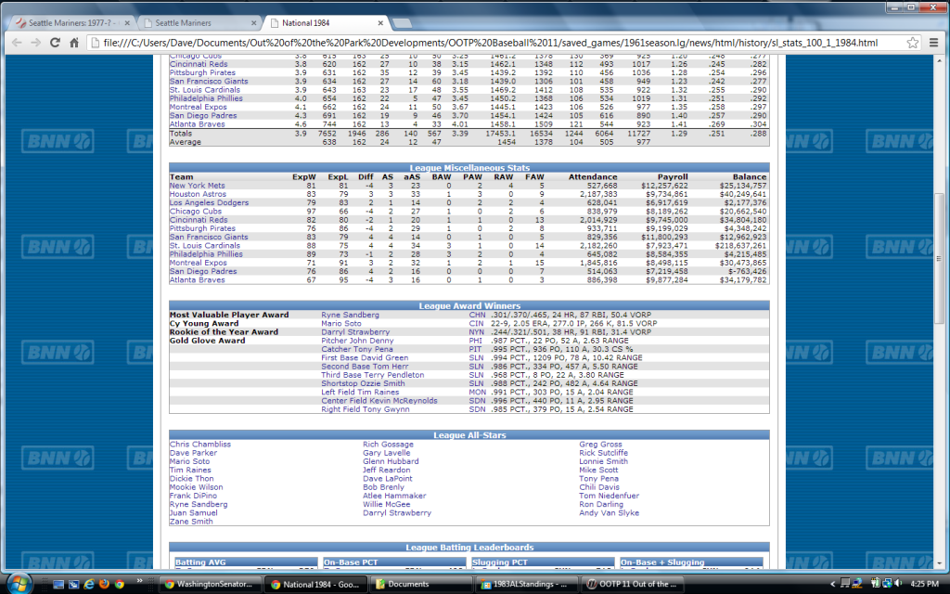The width and height of the screenshot is (950, 594).
Task: Open San Diego Padres link in Miscellaneous Stats
Action: pyautogui.click(x=203, y=271)
